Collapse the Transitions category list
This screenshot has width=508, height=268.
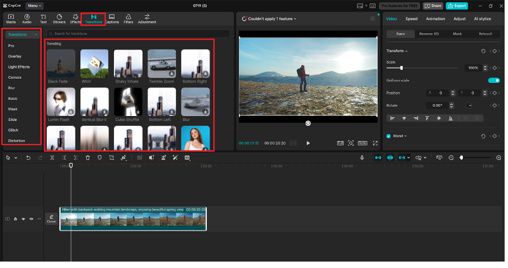tap(36, 35)
